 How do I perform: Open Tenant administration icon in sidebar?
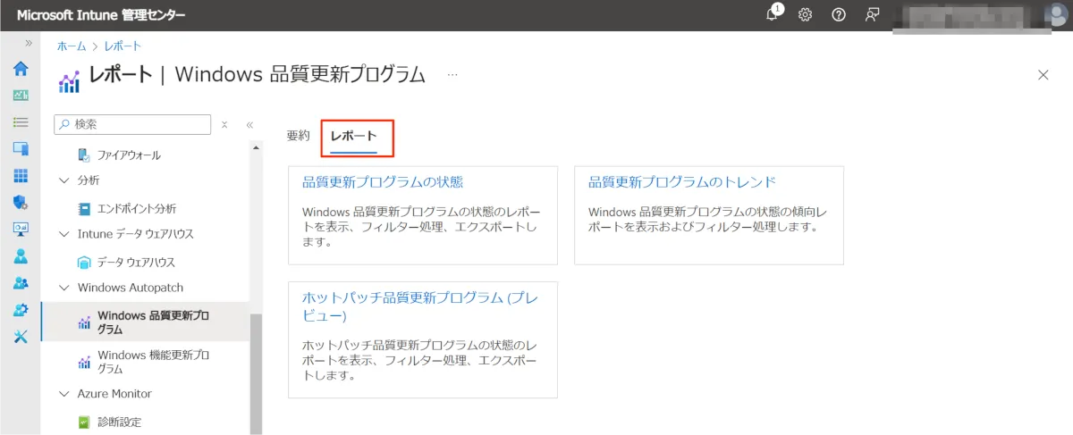(21, 310)
